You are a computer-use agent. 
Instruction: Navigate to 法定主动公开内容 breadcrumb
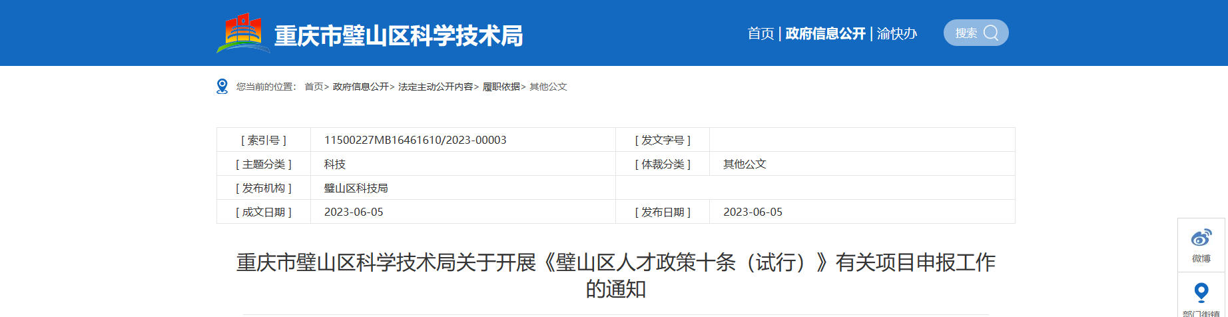(x=436, y=87)
